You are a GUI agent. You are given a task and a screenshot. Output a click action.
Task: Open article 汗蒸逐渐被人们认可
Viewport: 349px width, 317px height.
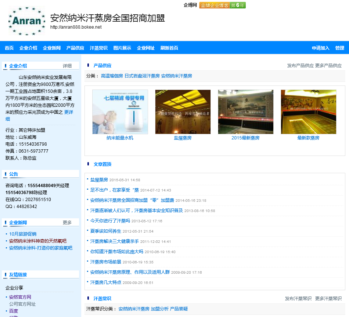coord(136,211)
